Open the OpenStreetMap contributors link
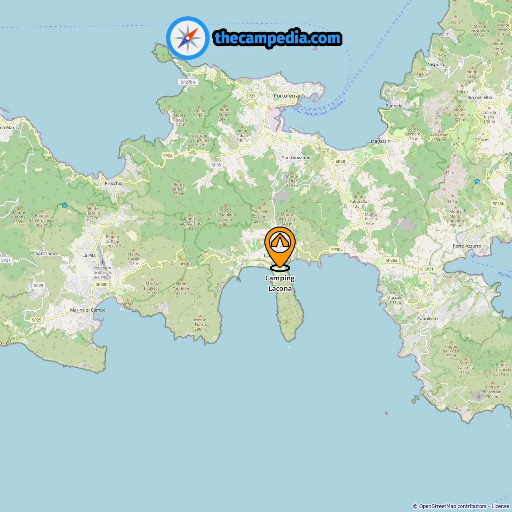The height and width of the screenshot is (512, 512). pos(453,506)
